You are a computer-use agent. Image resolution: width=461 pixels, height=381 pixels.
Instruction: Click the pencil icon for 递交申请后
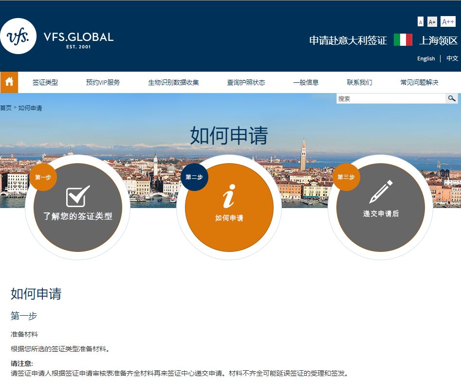(381, 192)
